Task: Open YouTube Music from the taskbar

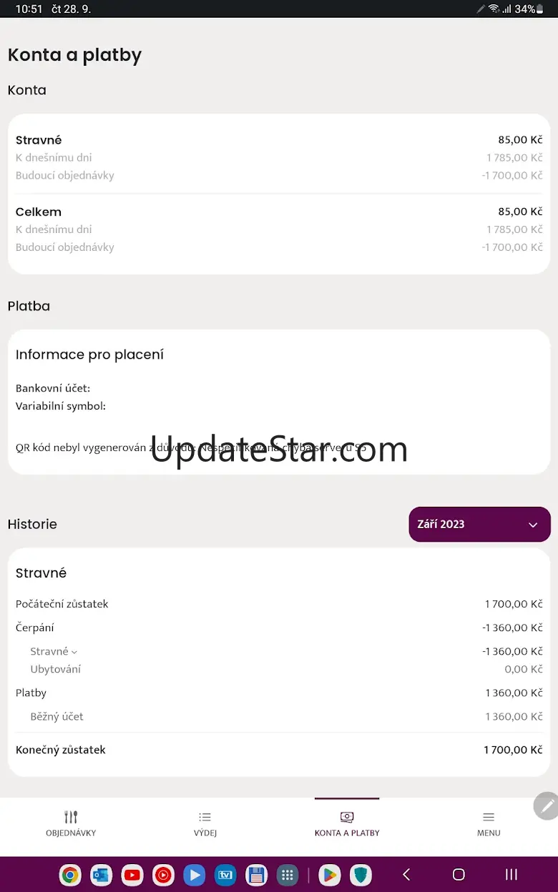Action: (163, 875)
